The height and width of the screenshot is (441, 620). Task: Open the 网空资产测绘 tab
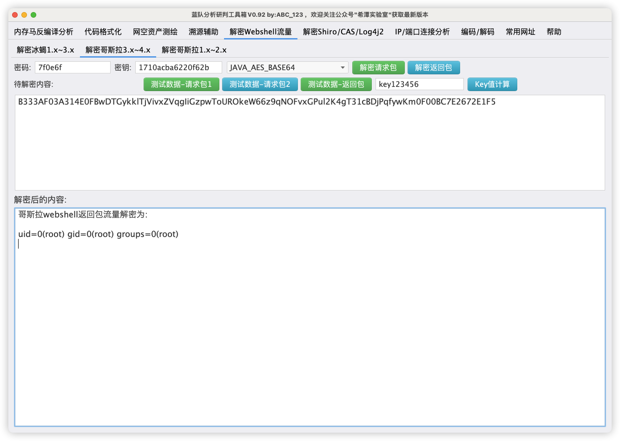click(x=155, y=32)
